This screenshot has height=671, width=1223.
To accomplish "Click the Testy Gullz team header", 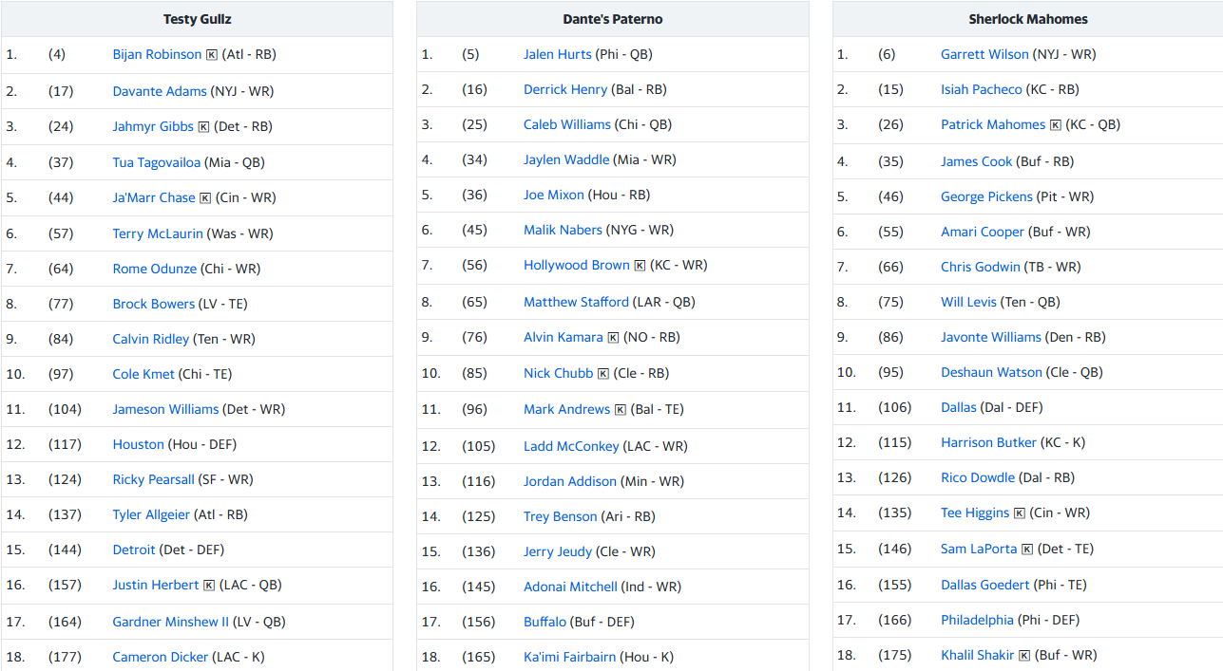I will tap(197, 19).
